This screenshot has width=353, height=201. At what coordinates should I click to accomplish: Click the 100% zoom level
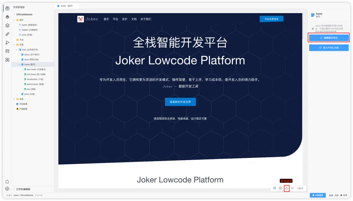[x=300, y=188]
